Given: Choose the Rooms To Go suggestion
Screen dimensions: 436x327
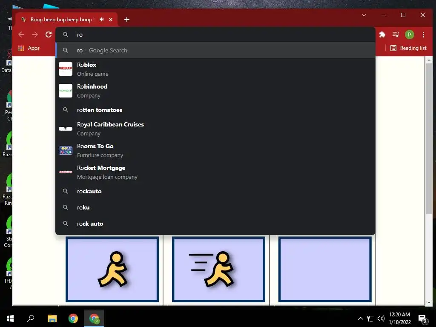Looking at the screenshot, I should (x=215, y=150).
